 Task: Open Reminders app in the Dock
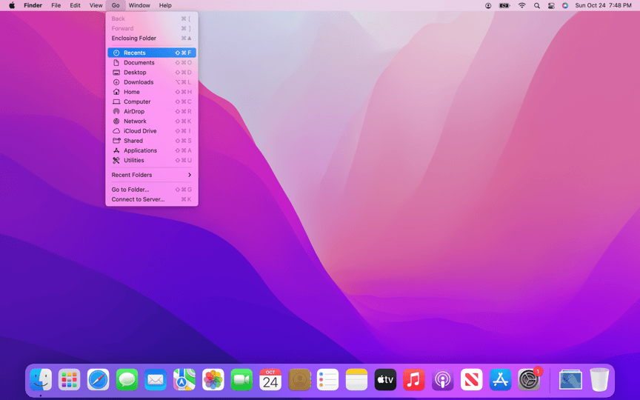coord(327,380)
